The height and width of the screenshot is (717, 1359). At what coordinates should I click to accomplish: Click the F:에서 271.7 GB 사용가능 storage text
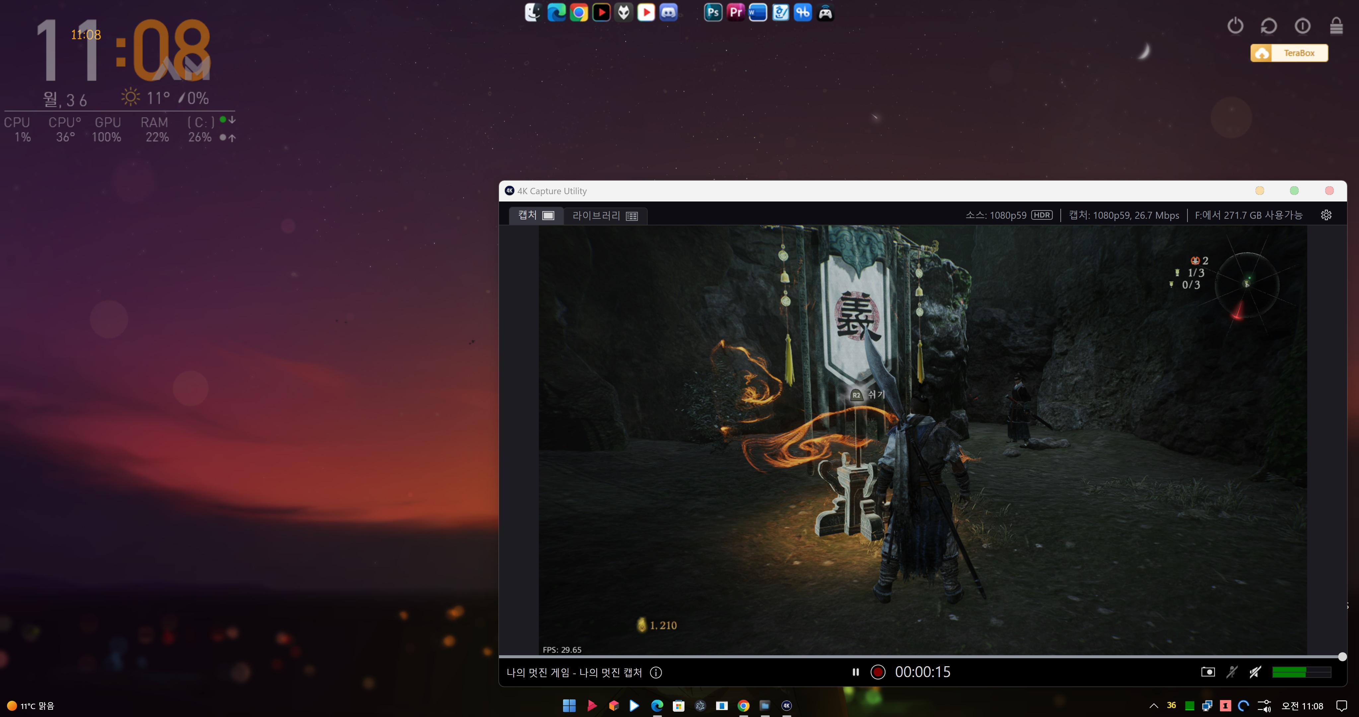point(1248,215)
